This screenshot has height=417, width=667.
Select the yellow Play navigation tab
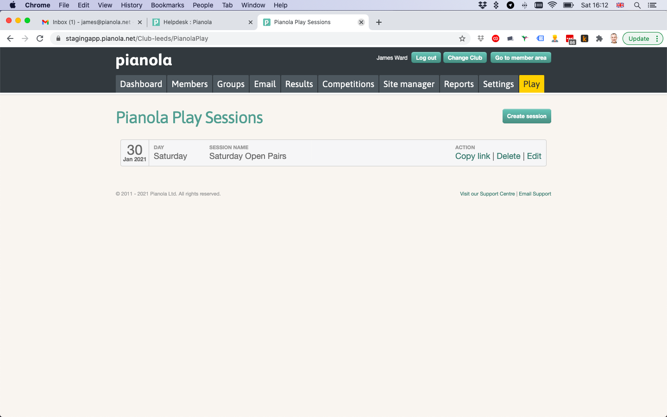pos(532,84)
